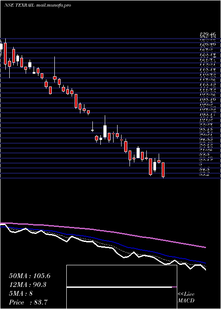Click inside the MACD indicator box
This screenshot has width=221, height=309.
122,287
